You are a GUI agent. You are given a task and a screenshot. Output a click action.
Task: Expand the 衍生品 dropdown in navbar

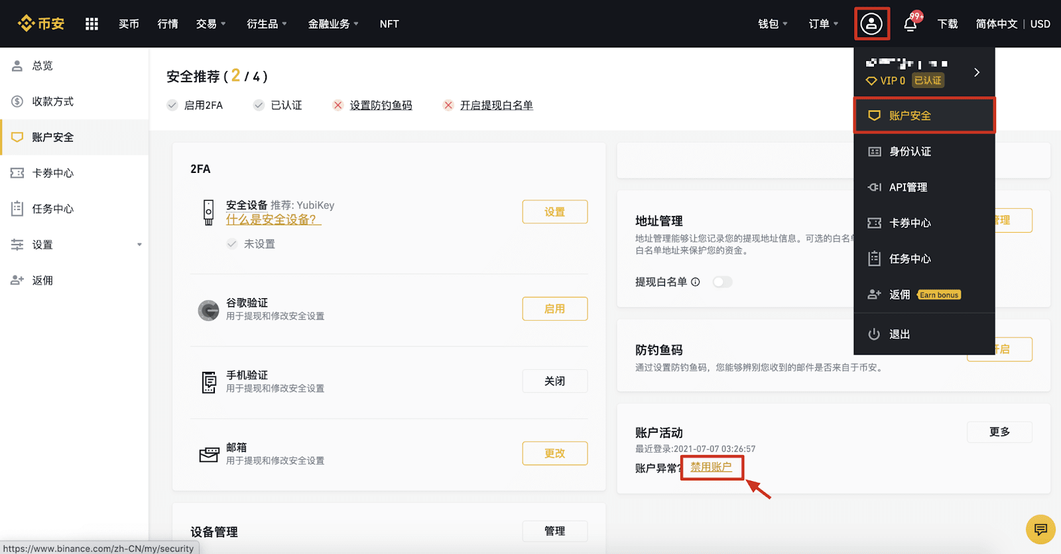[267, 24]
